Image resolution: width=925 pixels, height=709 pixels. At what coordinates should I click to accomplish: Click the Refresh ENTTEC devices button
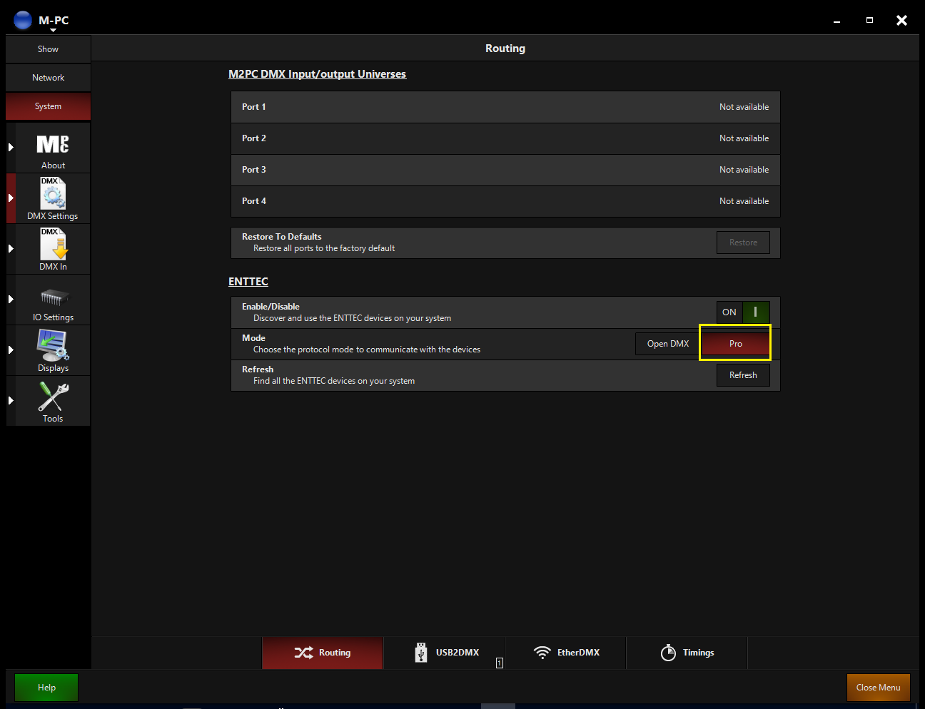click(x=743, y=375)
